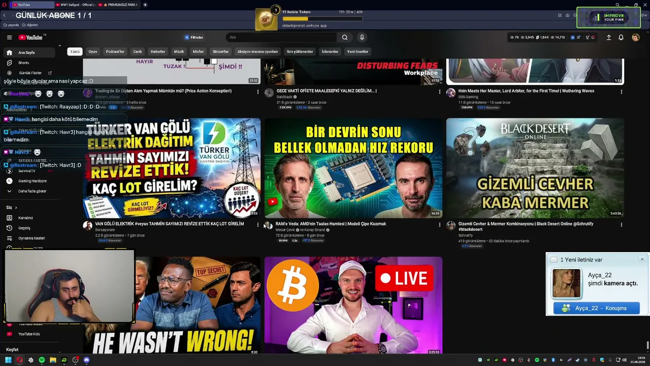The image size is (650, 366).
Task: Open options menu for GECE VAKTİ OFİSTE video
Action: 440,92
